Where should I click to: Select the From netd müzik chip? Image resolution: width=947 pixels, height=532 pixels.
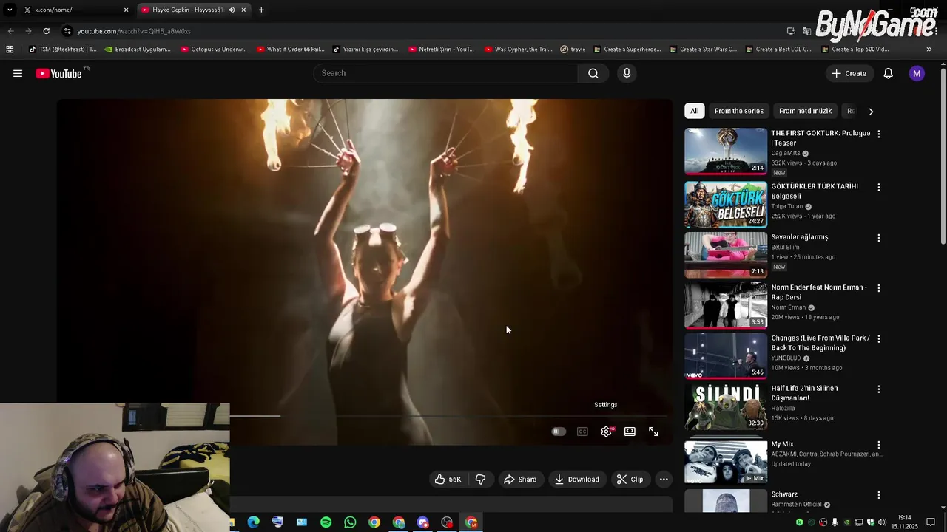click(x=805, y=111)
